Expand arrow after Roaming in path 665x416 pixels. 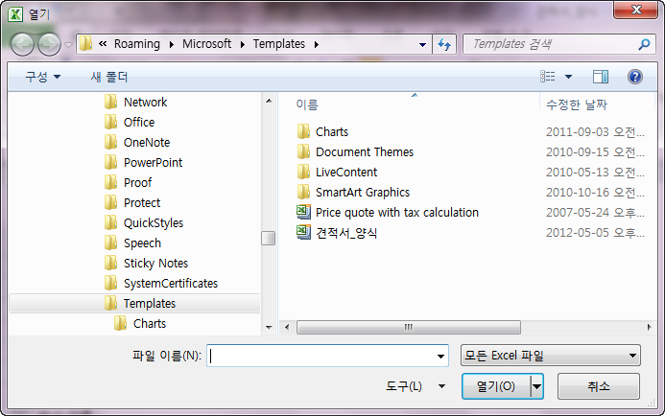coord(172,44)
